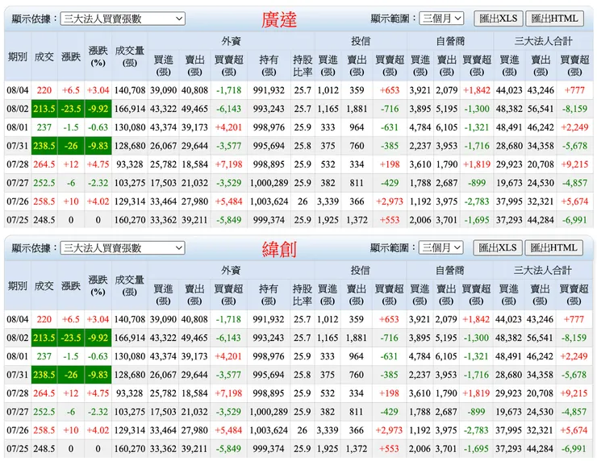The width and height of the screenshot is (597, 461).
Task: Click -2,783 自營商 net in 緯創 table
Action: click(x=476, y=430)
